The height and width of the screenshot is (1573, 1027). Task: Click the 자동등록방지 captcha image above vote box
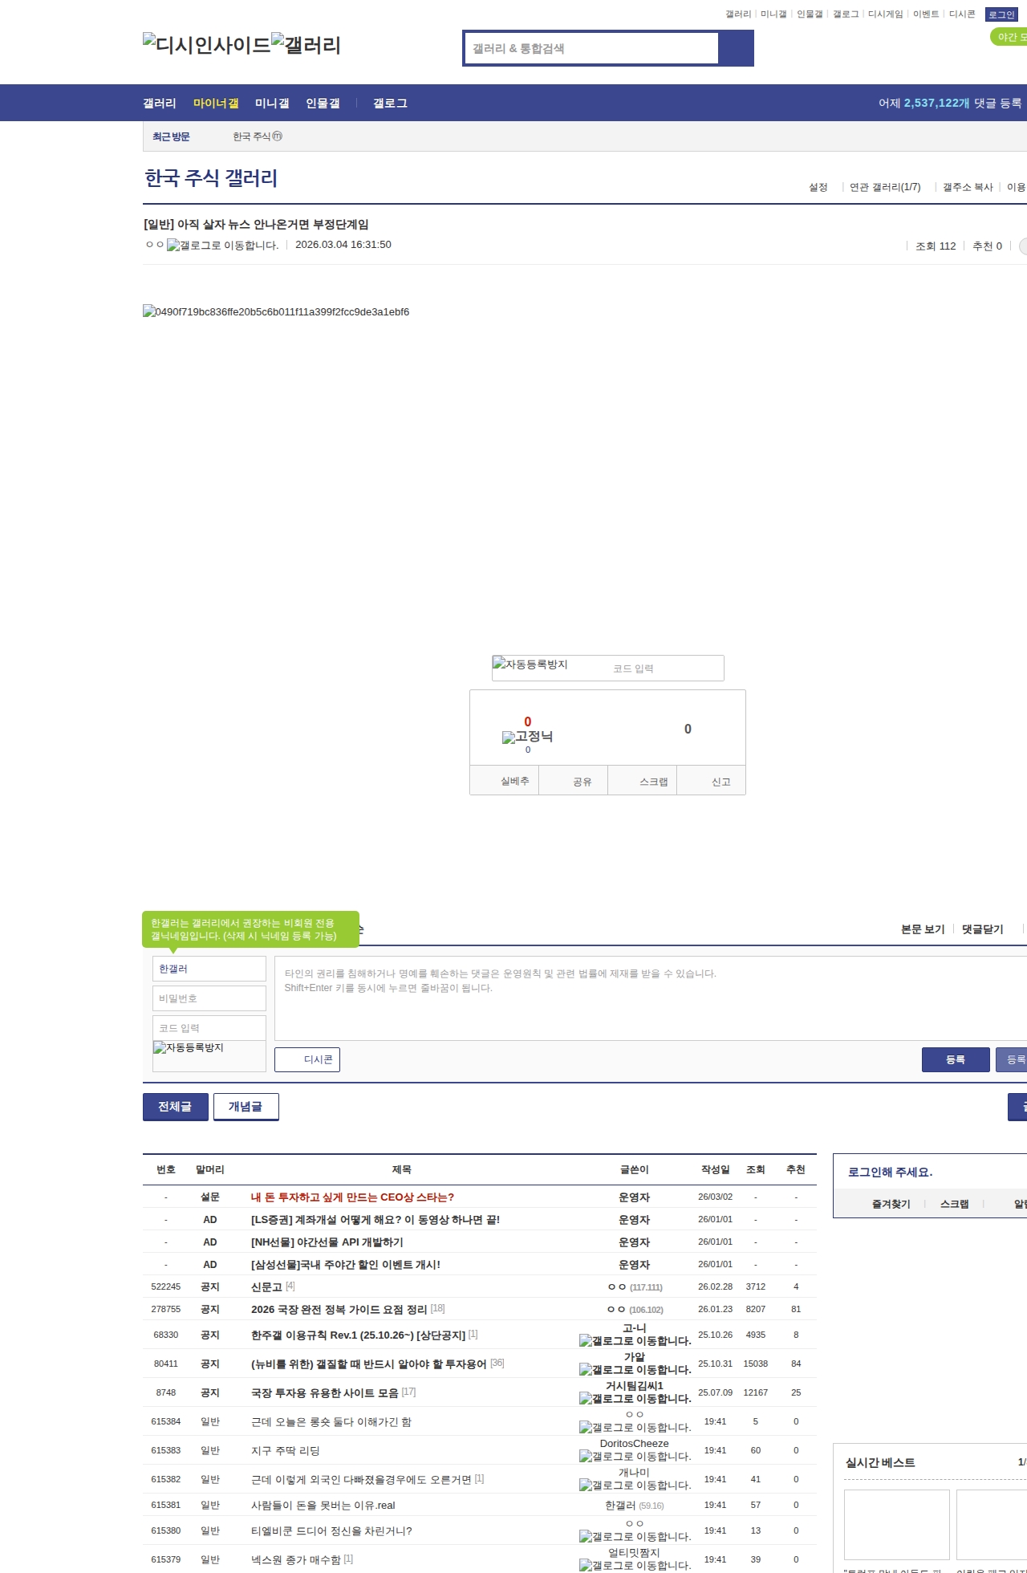530,664
